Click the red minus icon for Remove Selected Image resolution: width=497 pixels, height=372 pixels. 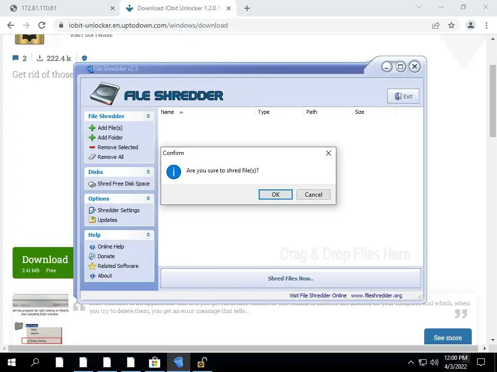(x=92, y=147)
